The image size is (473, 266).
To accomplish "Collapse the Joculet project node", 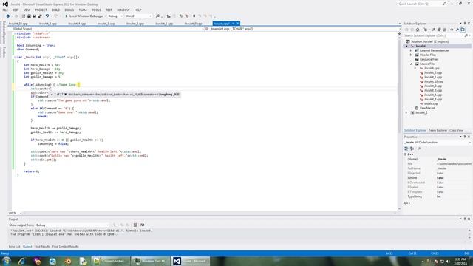I will pyautogui.click(x=406, y=46).
